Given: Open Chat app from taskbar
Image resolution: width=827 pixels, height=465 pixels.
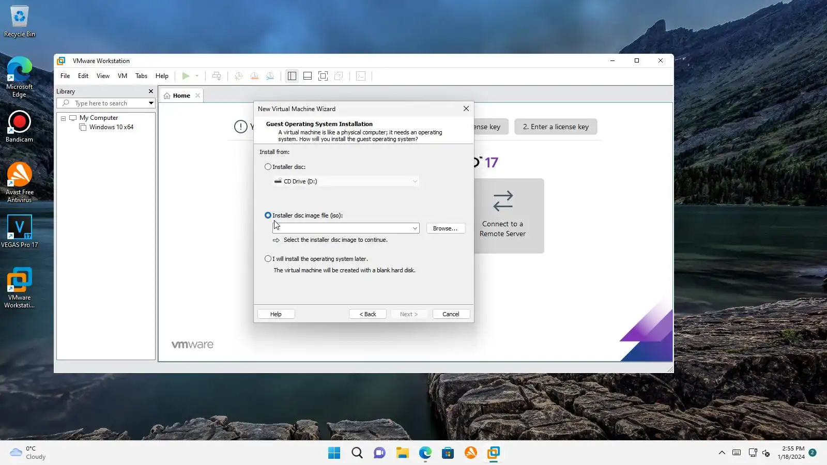Looking at the screenshot, I should tap(380, 453).
